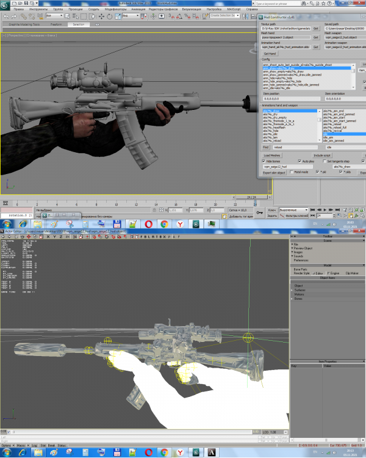Disable the Auto play checkbox

[298, 161]
